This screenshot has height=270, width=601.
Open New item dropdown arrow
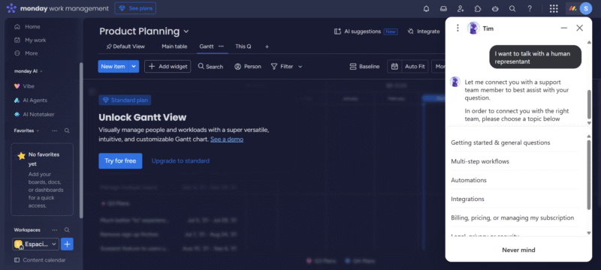134,66
